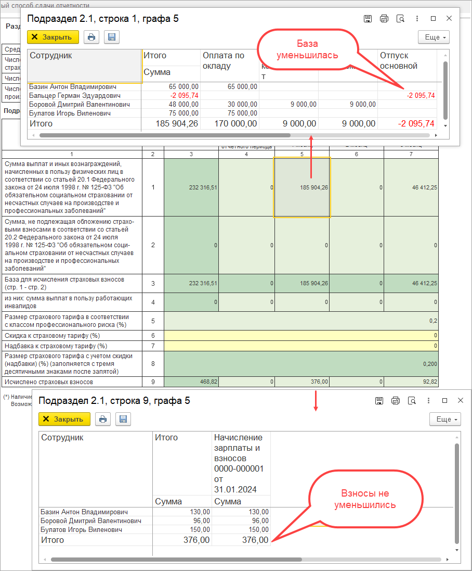
Task: Click print icon in top dialog title bar
Action: (x=384, y=19)
